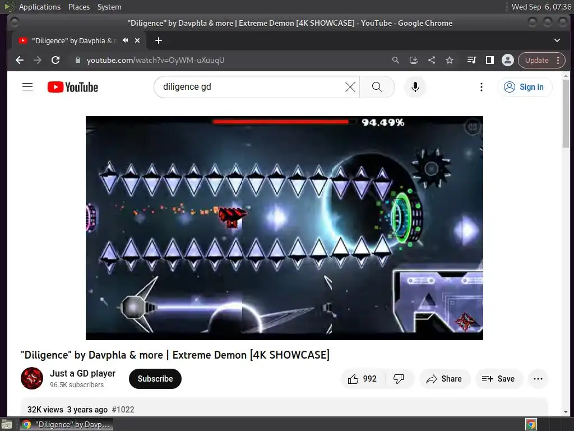Go back in Chrome history
Screen dimensions: 574x431
tap(20, 60)
